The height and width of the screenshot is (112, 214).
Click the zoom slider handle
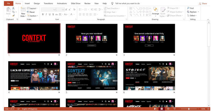[189, 109]
